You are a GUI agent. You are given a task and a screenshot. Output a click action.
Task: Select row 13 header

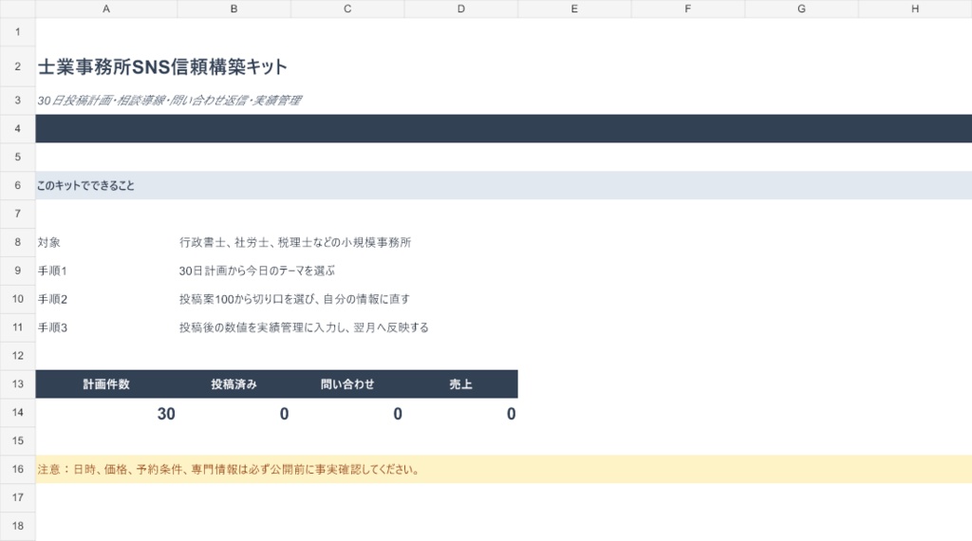[x=17, y=383]
